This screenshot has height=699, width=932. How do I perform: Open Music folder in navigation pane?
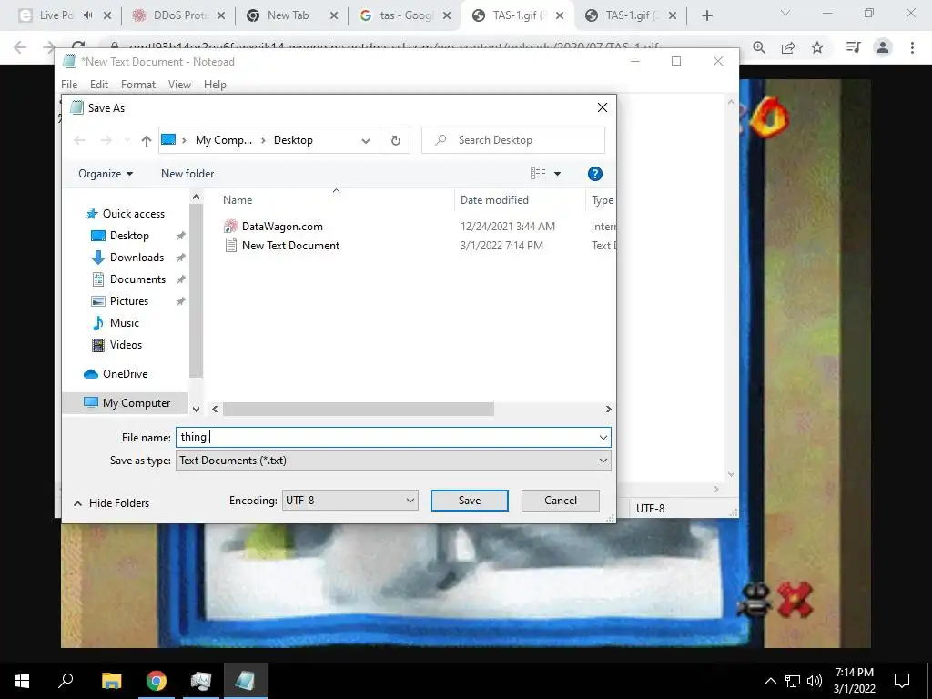[124, 323]
